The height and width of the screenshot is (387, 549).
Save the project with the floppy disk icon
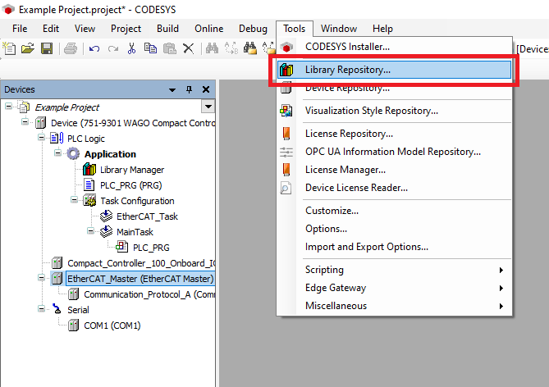[x=46, y=49]
